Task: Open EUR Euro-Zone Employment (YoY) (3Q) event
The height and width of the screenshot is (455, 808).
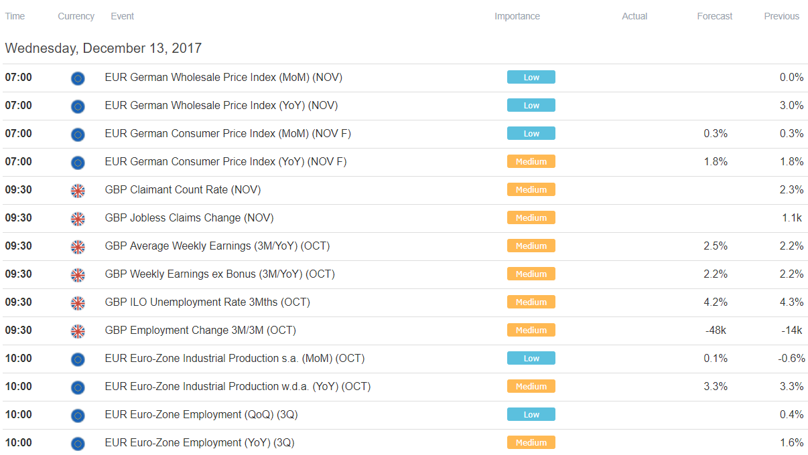Action: (200, 443)
